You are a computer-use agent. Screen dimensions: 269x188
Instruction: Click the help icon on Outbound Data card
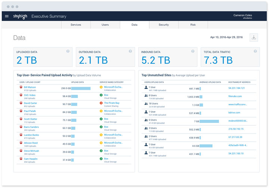[x=130, y=51]
